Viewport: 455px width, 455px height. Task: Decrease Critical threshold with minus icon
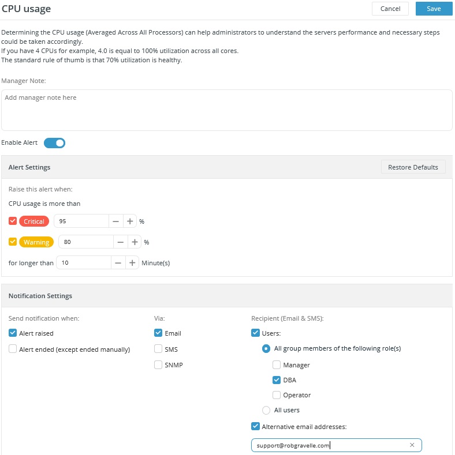tap(115, 221)
